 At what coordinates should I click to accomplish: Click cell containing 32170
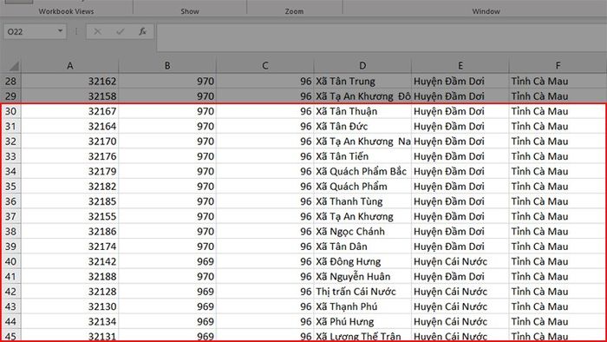coord(69,141)
